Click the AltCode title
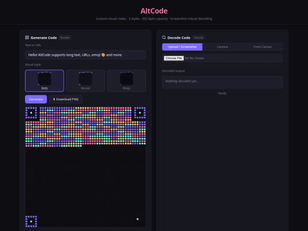This screenshot has height=231, width=308. (154, 11)
